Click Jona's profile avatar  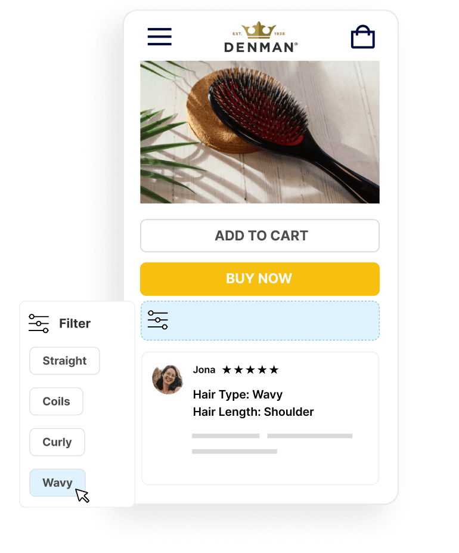[x=168, y=379]
